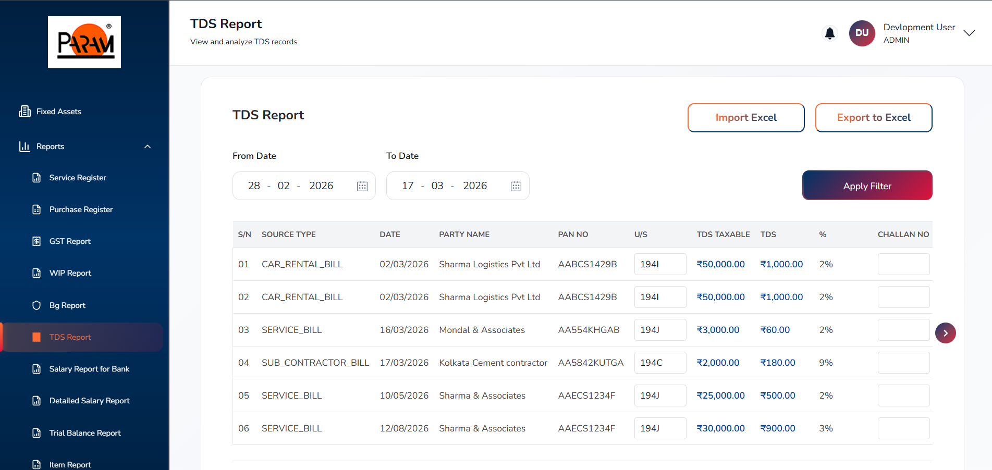Open the From Date calendar picker icon
The image size is (992, 470).
pyautogui.click(x=362, y=186)
